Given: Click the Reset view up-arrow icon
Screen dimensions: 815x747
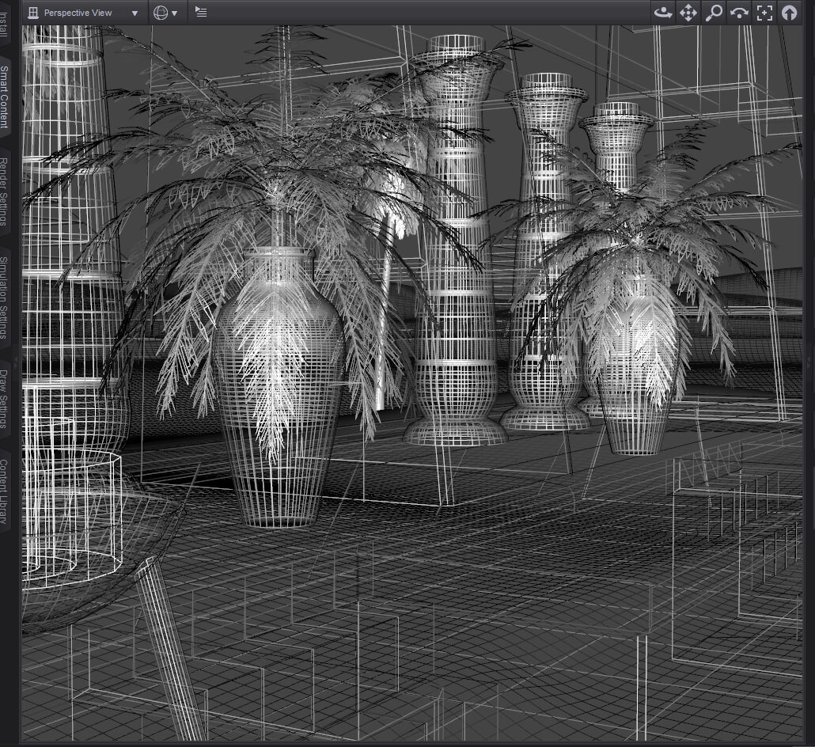Looking at the screenshot, I should point(790,13).
